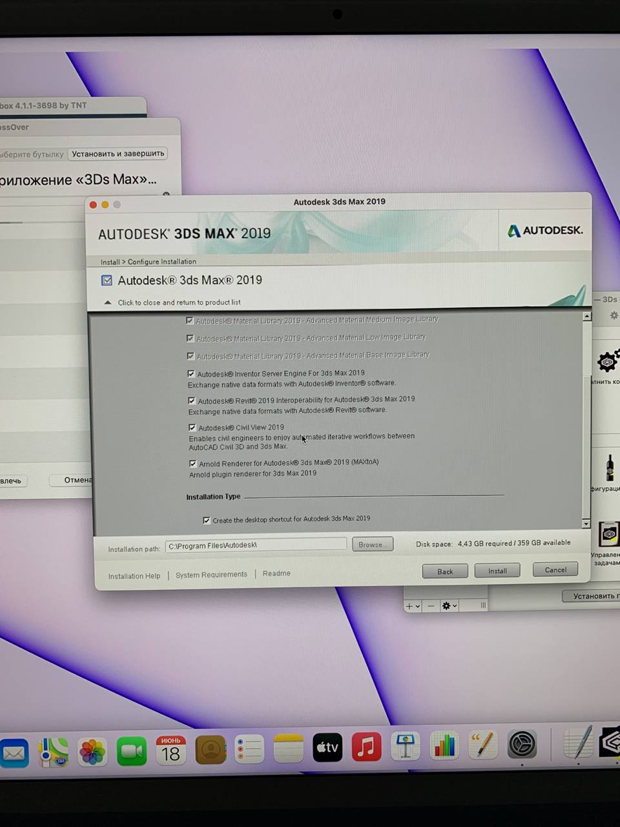Open Contacts from the Dock

[210, 749]
